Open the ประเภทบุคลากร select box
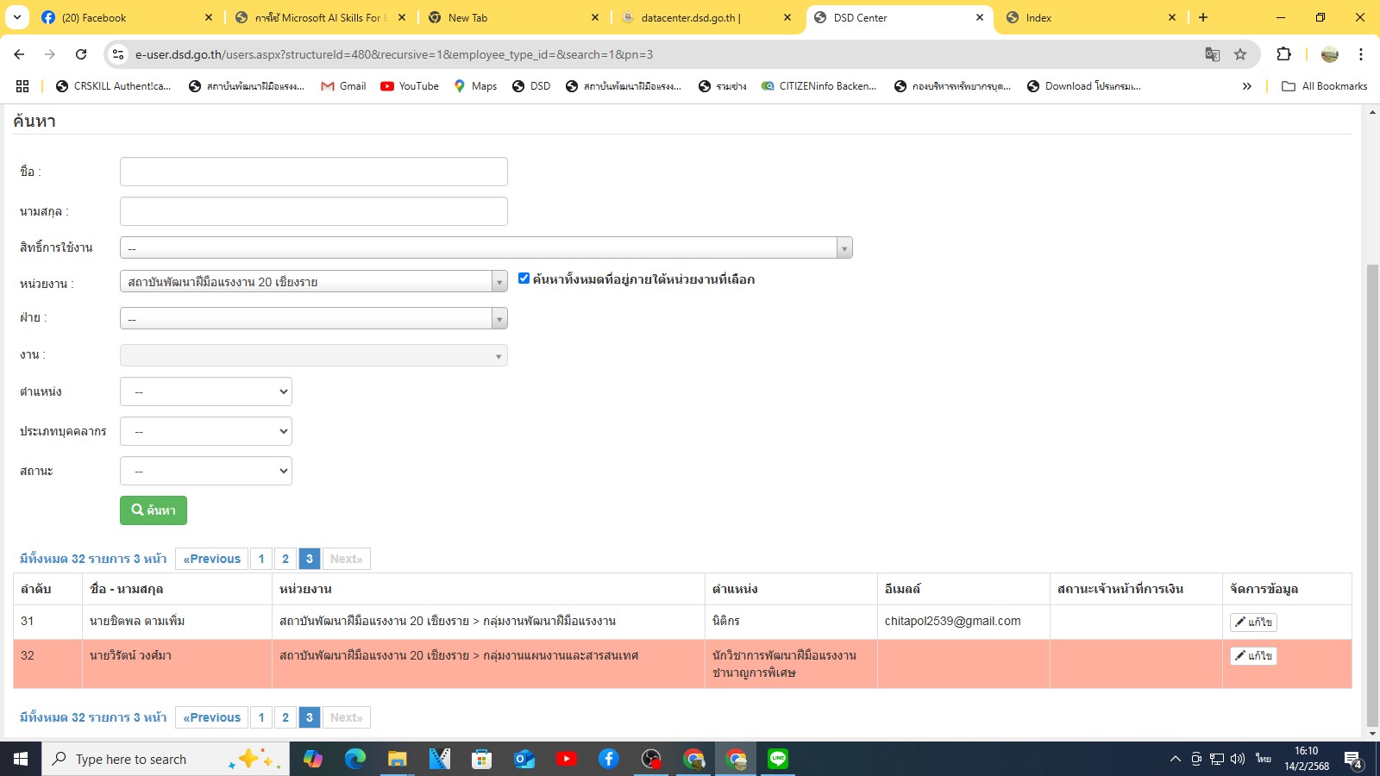The width and height of the screenshot is (1380, 776). click(x=206, y=431)
